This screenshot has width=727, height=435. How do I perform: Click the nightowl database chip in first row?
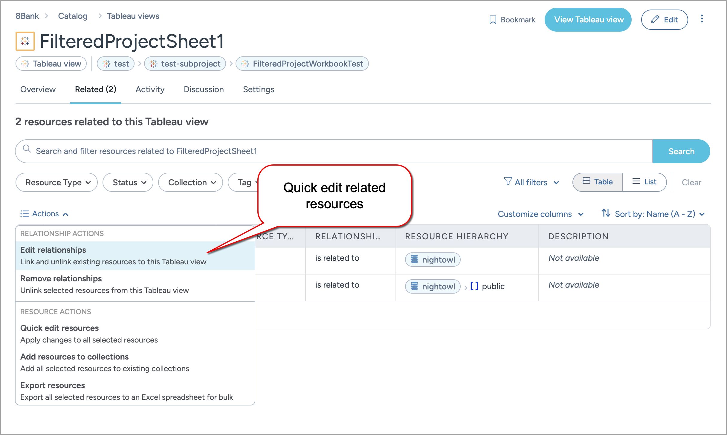(432, 259)
